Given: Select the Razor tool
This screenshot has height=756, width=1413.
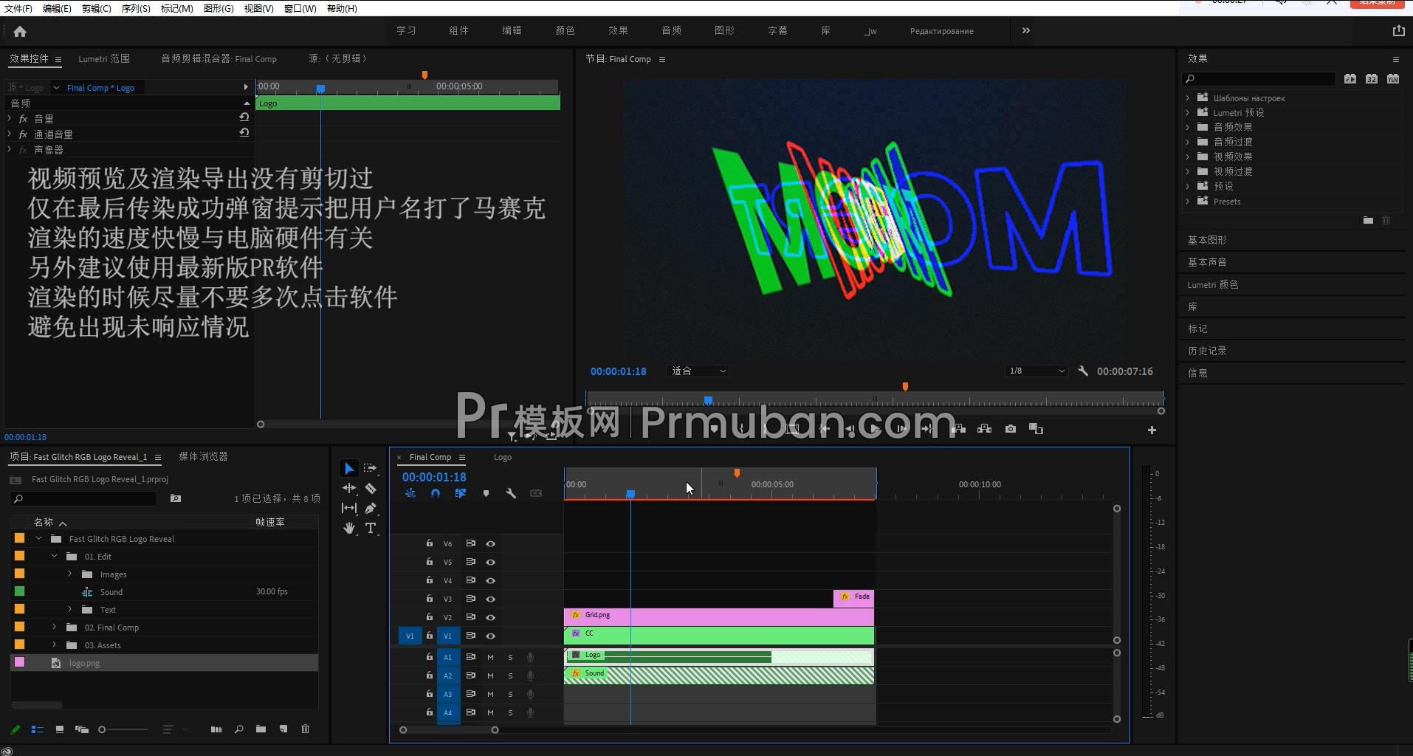Looking at the screenshot, I should [371, 488].
